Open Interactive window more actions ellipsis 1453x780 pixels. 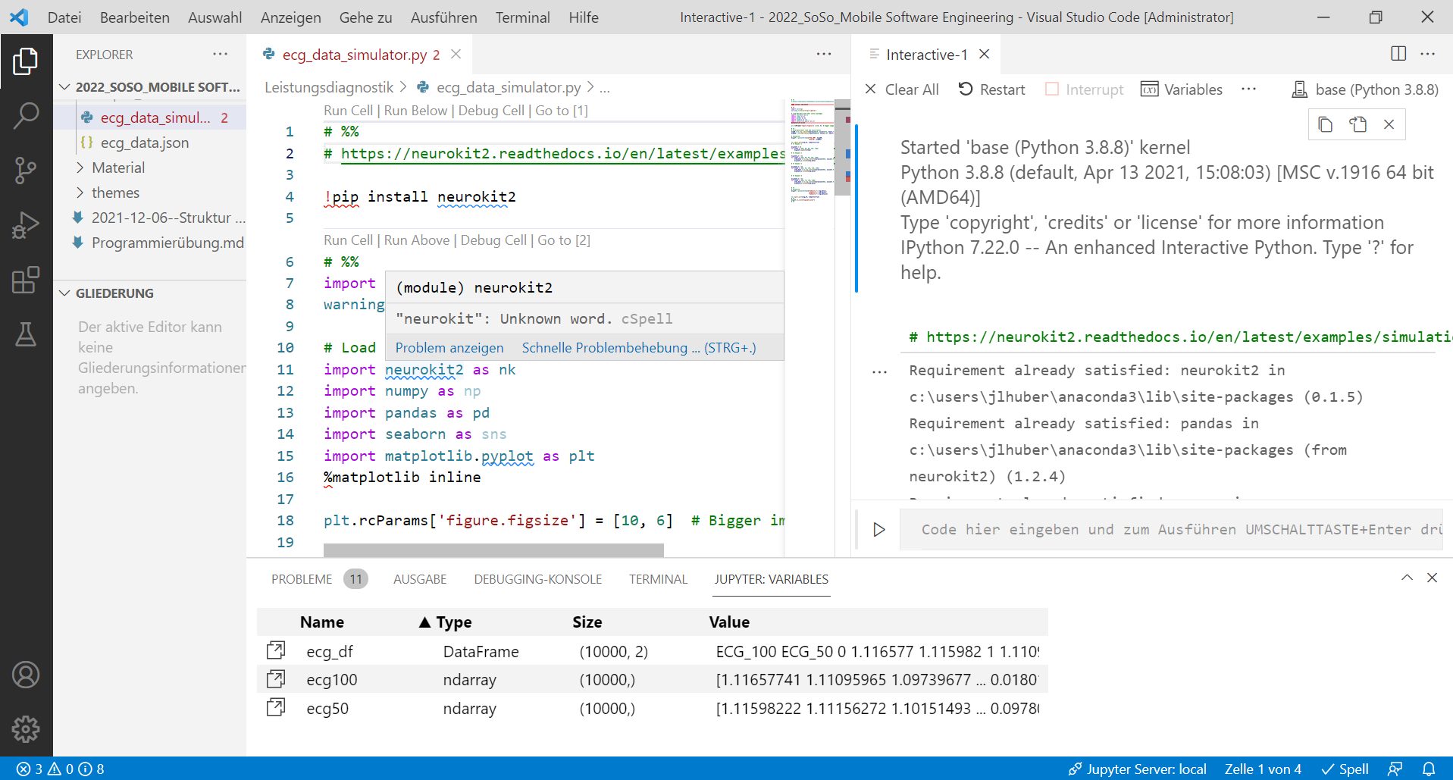[1428, 55]
